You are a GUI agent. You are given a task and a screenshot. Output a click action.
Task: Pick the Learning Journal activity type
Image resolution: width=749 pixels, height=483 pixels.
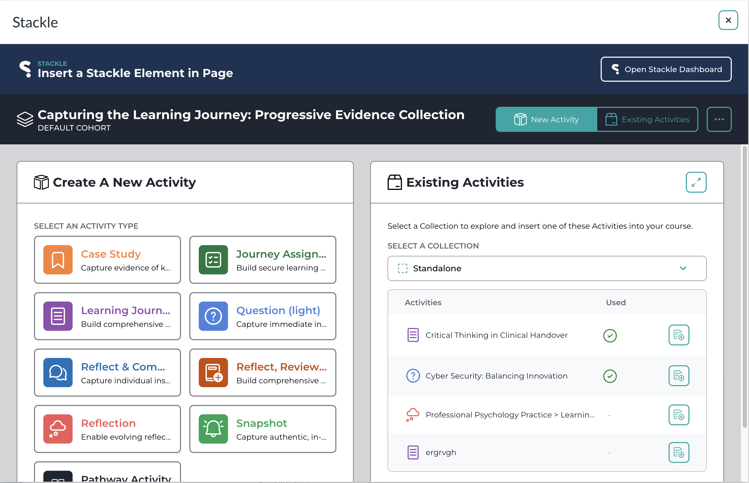coord(107,316)
